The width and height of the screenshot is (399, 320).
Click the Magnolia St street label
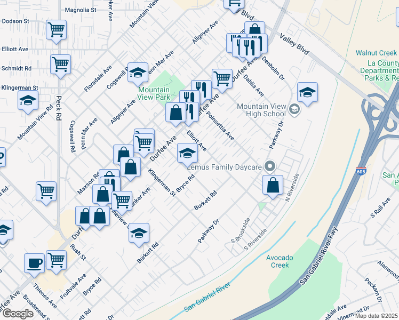click(81, 10)
